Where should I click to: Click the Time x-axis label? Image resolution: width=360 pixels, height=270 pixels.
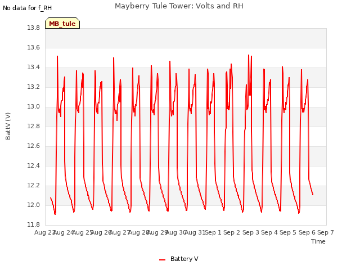tap(318, 241)
